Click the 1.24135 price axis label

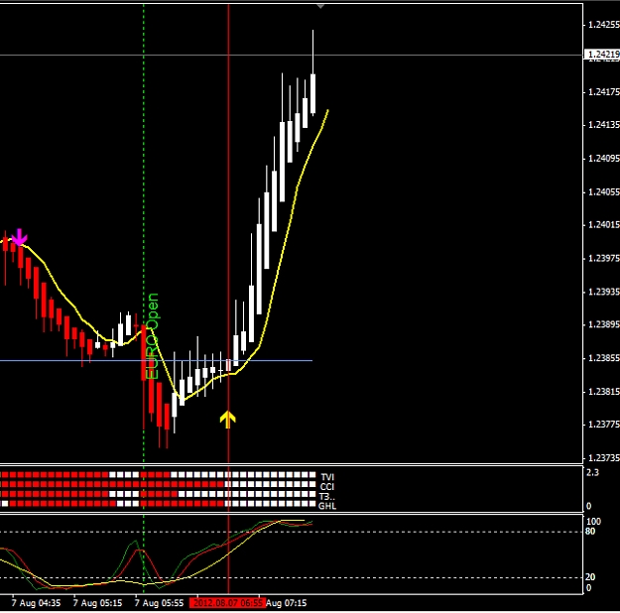[604, 125]
